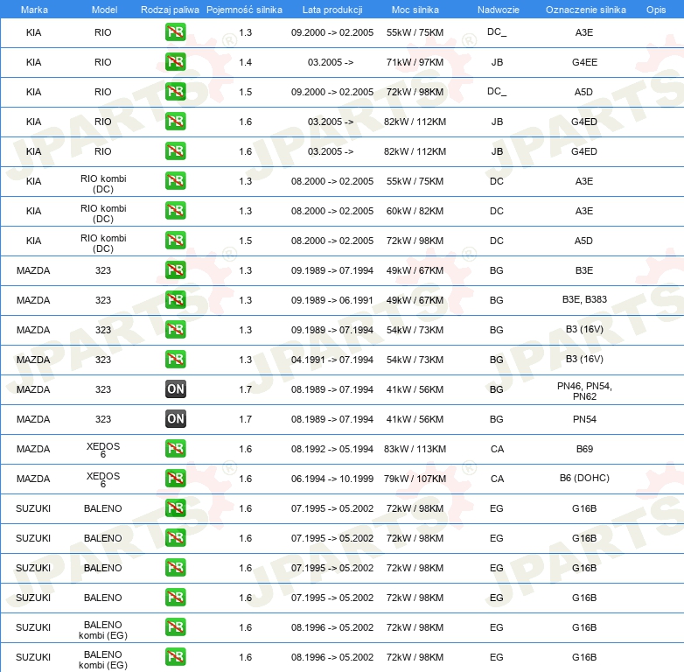Click the Rodzaj paliwa column header
This screenshot has height=672, width=684.
(x=170, y=10)
